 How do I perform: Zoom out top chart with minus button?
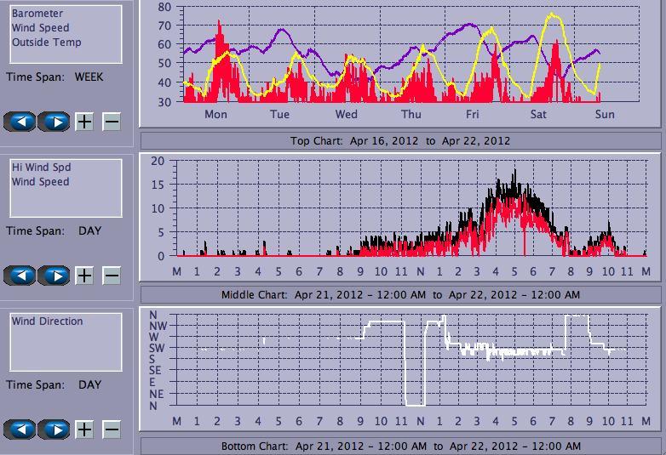[112, 122]
